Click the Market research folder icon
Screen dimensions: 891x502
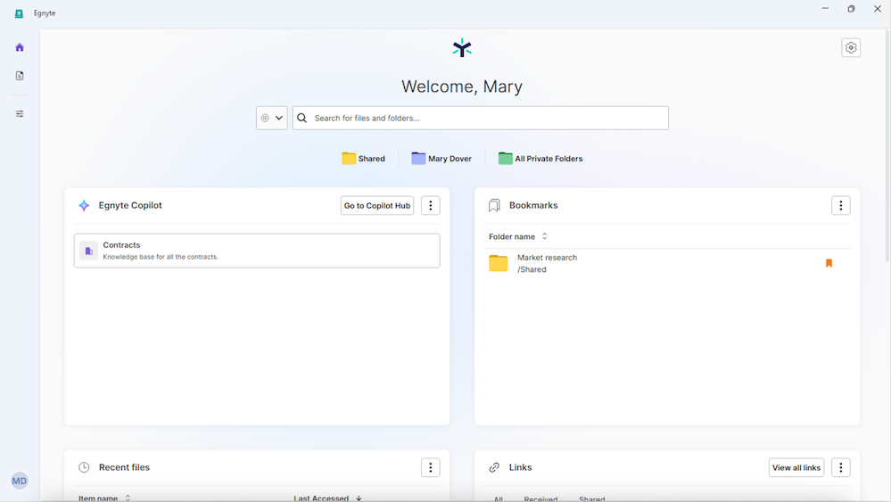tap(499, 263)
